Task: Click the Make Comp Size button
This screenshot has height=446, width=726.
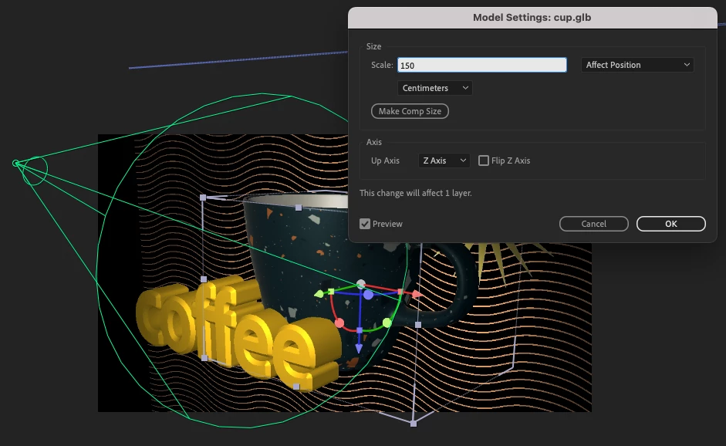Action: pos(410,111)
